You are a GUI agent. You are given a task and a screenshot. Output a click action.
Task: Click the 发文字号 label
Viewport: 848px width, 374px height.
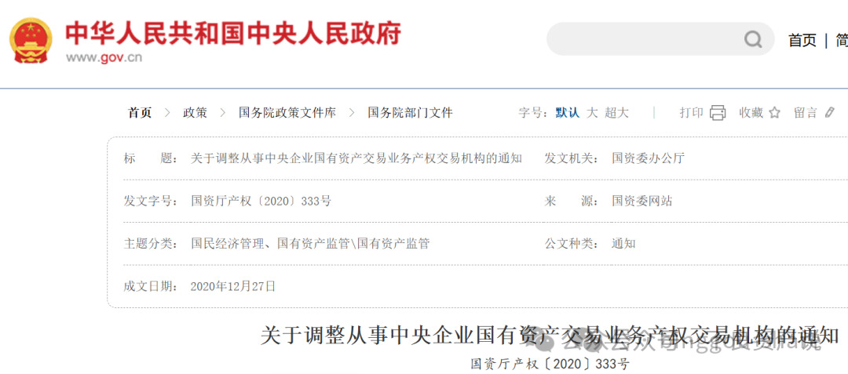(x=150, y=202)
